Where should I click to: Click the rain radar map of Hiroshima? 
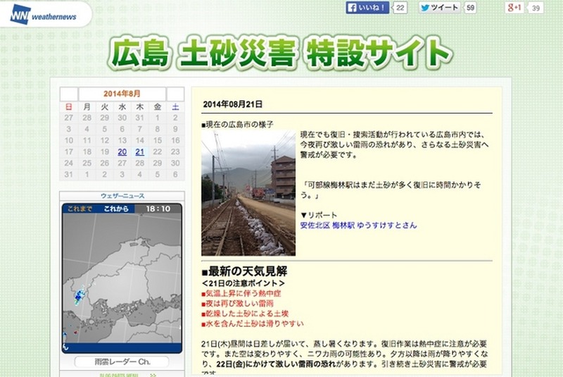click(x=121, y=283)
